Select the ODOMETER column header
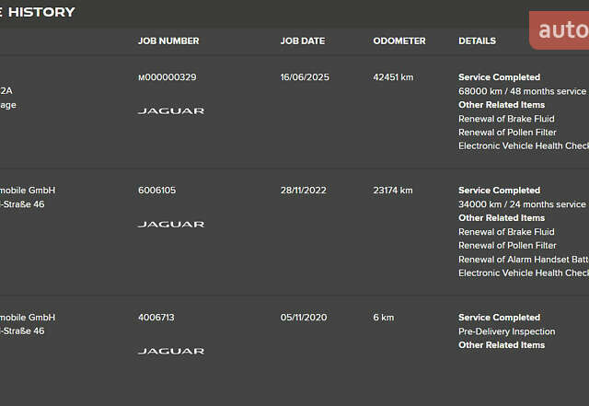 pyautogui.click(x=399, y=41)
